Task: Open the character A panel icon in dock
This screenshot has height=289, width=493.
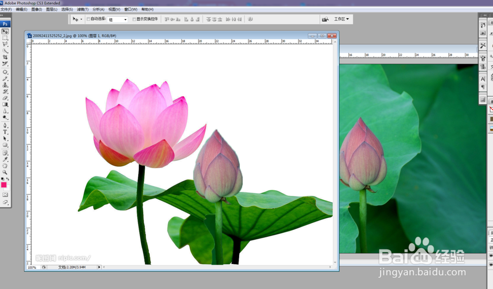Action: 483,79
